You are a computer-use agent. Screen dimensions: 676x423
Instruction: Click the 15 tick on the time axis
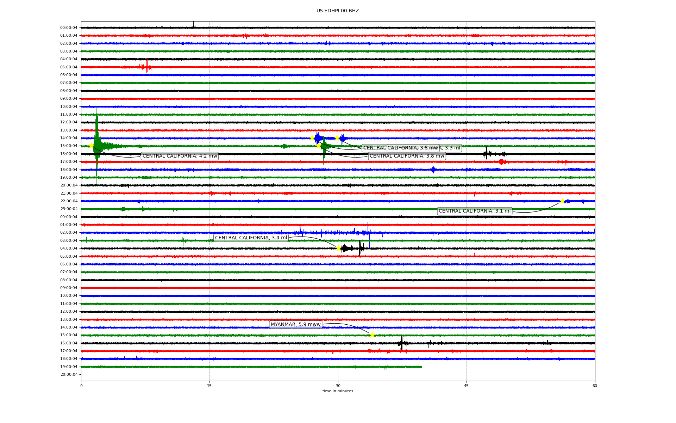tap(209, 386)
